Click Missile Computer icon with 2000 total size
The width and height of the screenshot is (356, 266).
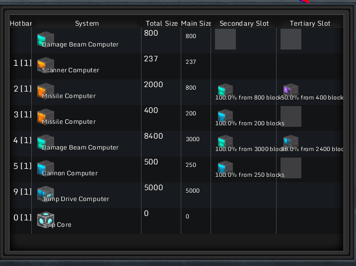pyautogui.click(x=45, y=91)
